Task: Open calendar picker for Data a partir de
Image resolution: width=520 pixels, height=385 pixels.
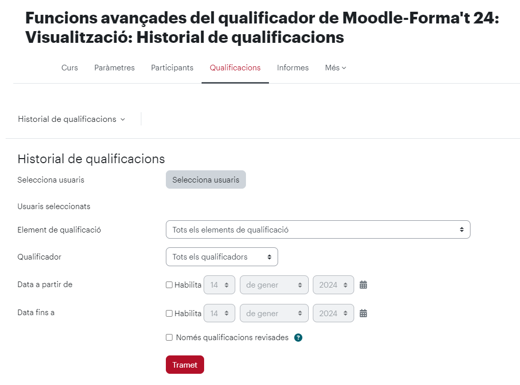Action: 363,285
